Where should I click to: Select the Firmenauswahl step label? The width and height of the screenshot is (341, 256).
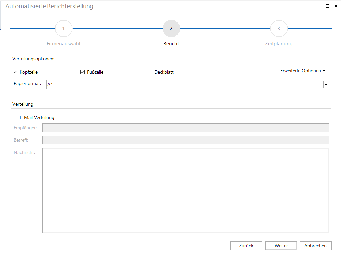pyautogui.click(x=63, y=44)
